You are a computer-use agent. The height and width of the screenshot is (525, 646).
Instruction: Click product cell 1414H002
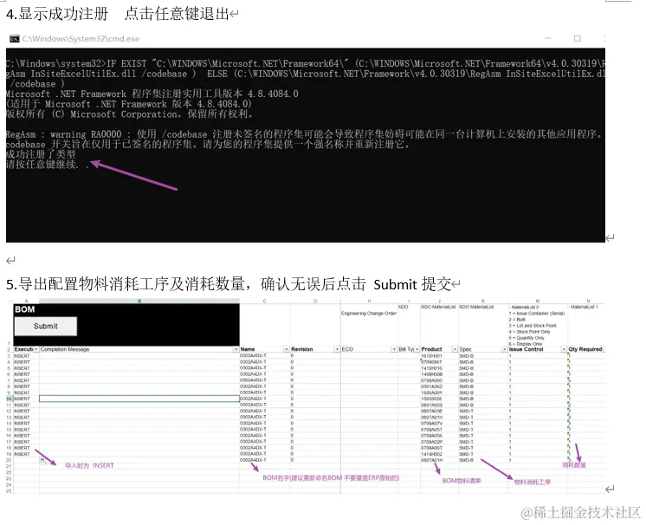(439, 454)
